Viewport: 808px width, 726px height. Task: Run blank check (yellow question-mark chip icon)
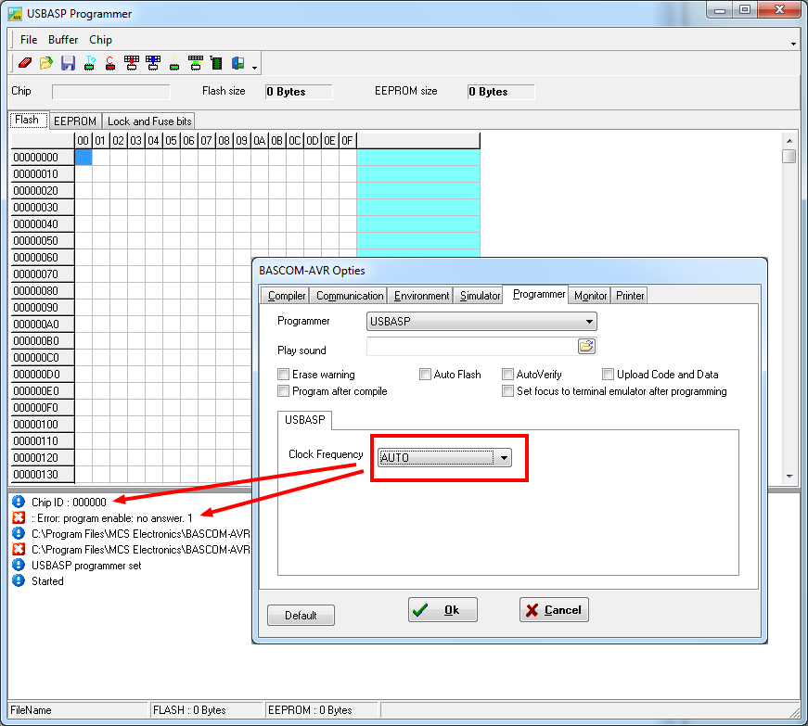pos(174,63)
